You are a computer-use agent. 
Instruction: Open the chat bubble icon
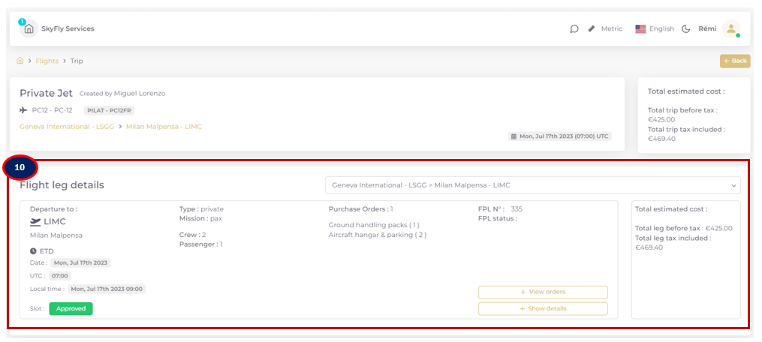click(574, 28)
